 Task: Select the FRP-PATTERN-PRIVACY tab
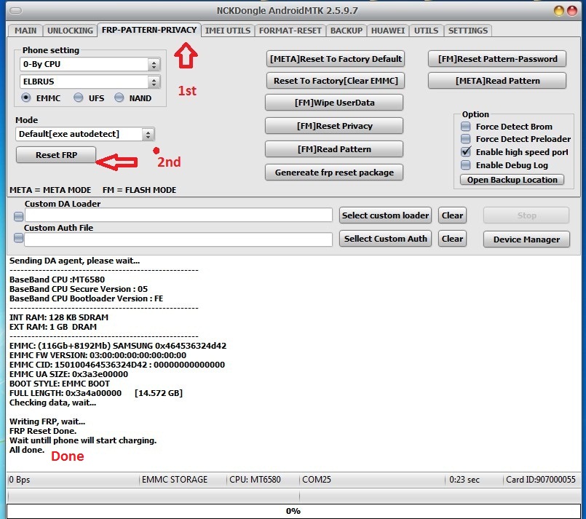(149, 30)
